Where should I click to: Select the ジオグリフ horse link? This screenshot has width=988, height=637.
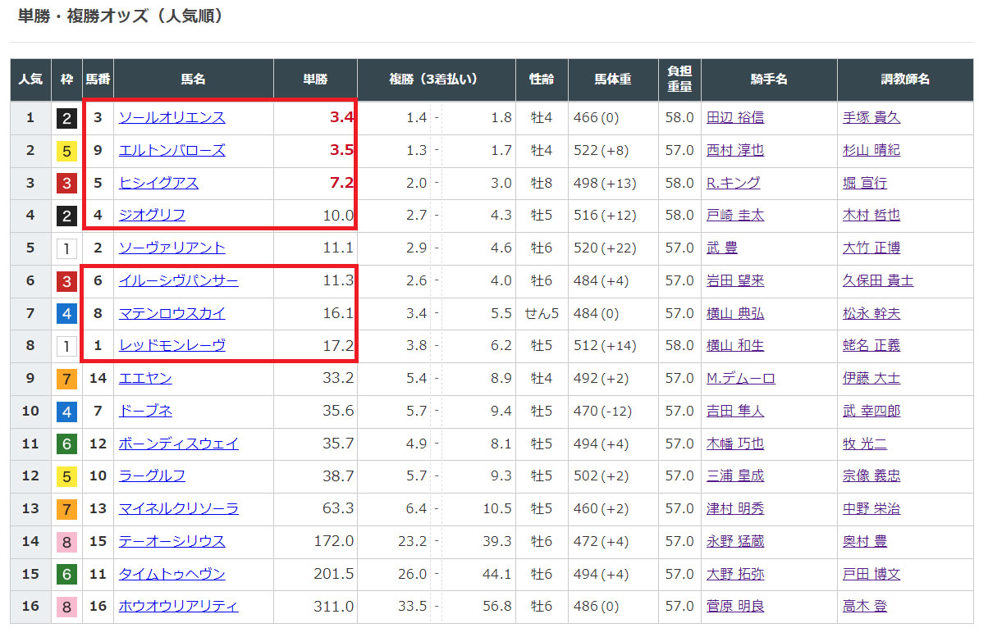(152, 215)
